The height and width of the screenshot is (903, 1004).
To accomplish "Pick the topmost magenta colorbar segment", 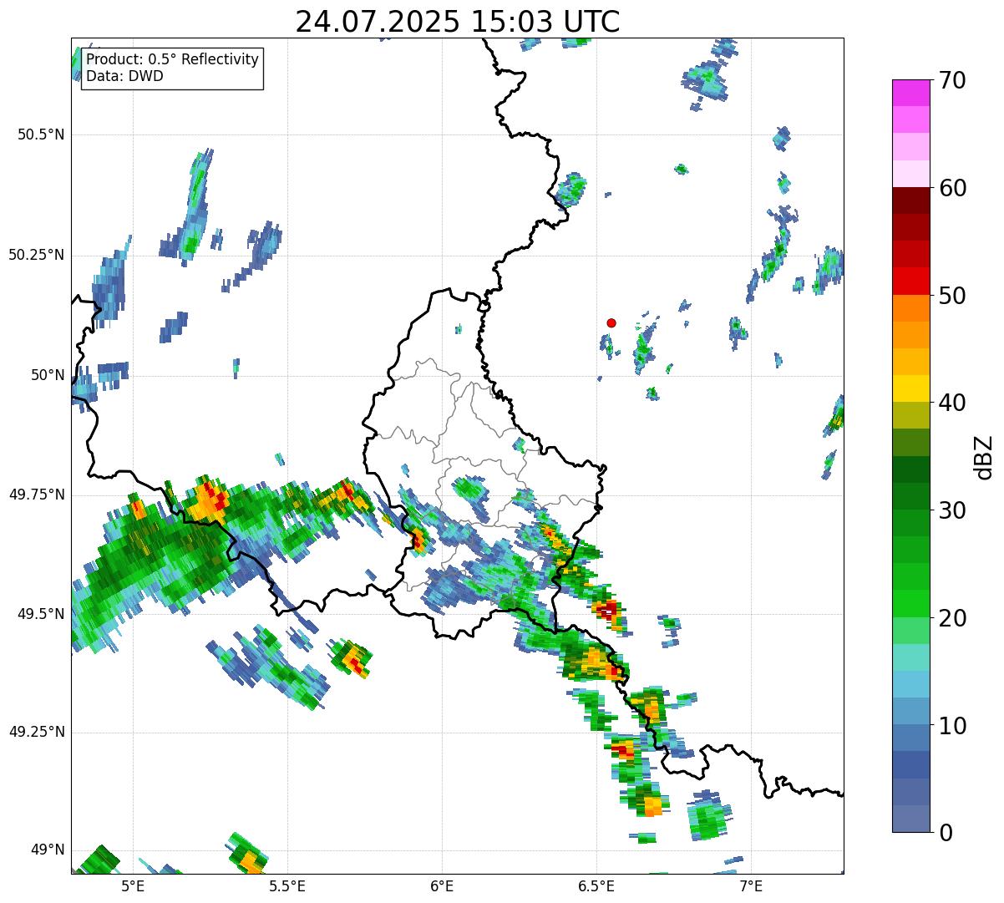I will [911, 93].
